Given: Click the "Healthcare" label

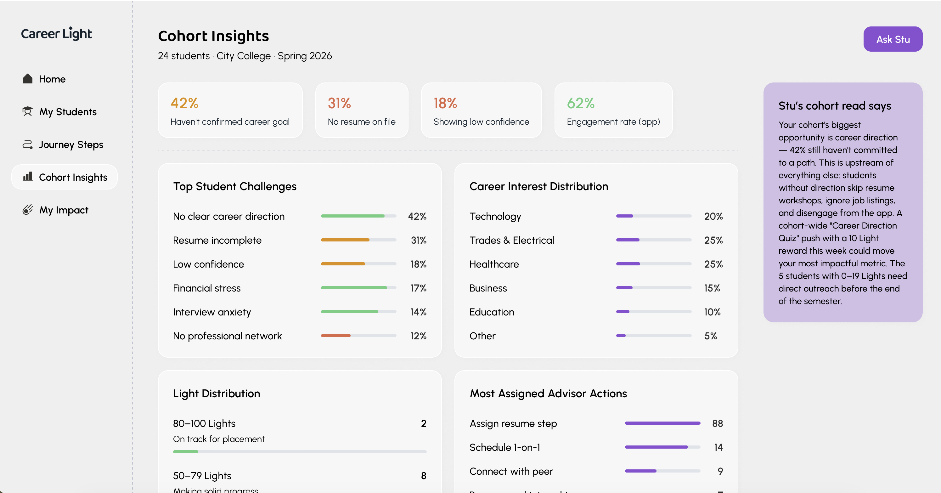Looking at the screenshot, I should tap(494, 264).
